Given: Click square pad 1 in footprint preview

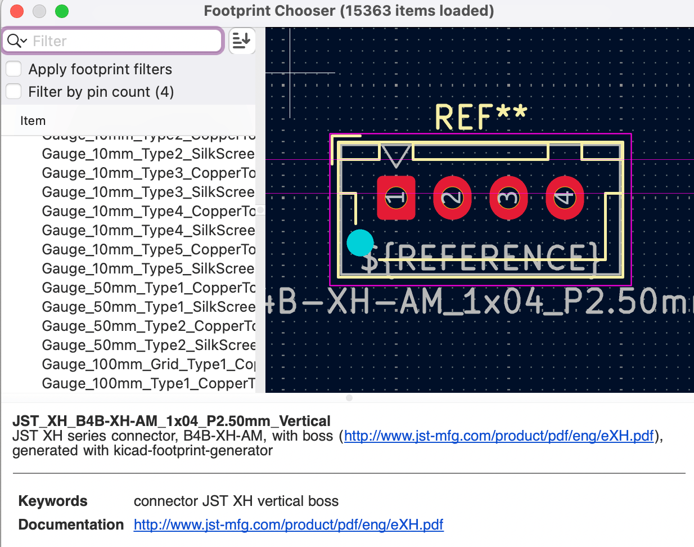Looking at the screenshot, I should (x=396, y=198).
